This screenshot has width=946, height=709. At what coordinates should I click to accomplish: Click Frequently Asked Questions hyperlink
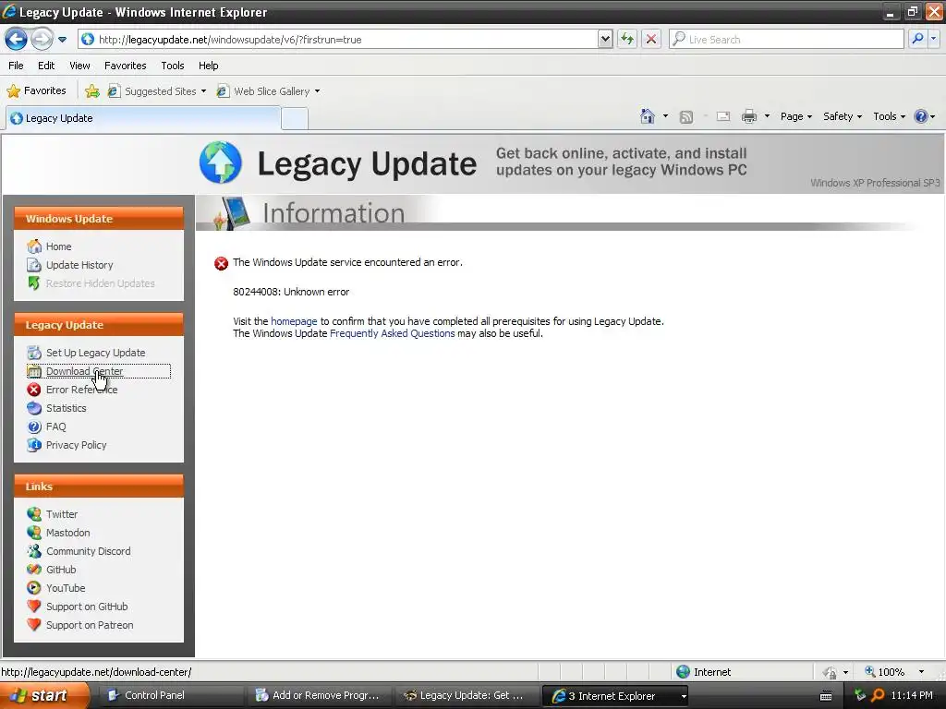click(392, 333)
